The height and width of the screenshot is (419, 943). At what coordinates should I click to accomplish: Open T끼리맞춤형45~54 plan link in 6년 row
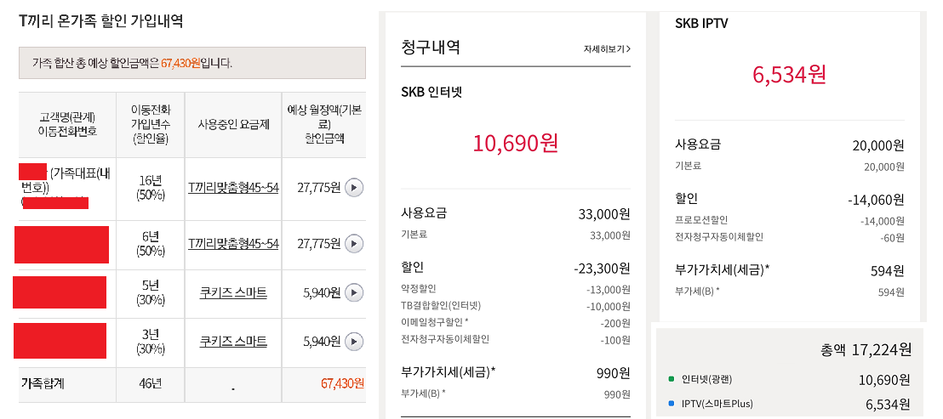[x=233, y=244]
